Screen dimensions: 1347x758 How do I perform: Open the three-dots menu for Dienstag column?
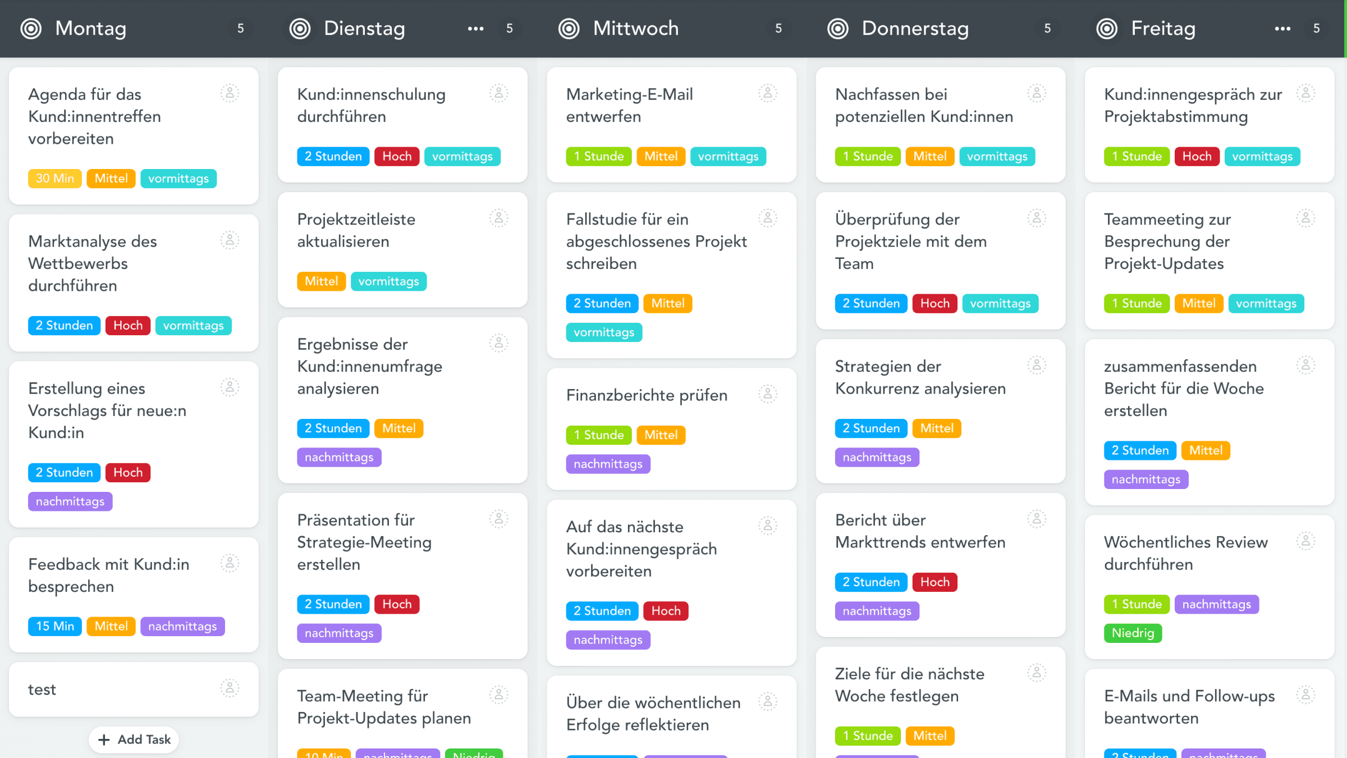point(475,29)
